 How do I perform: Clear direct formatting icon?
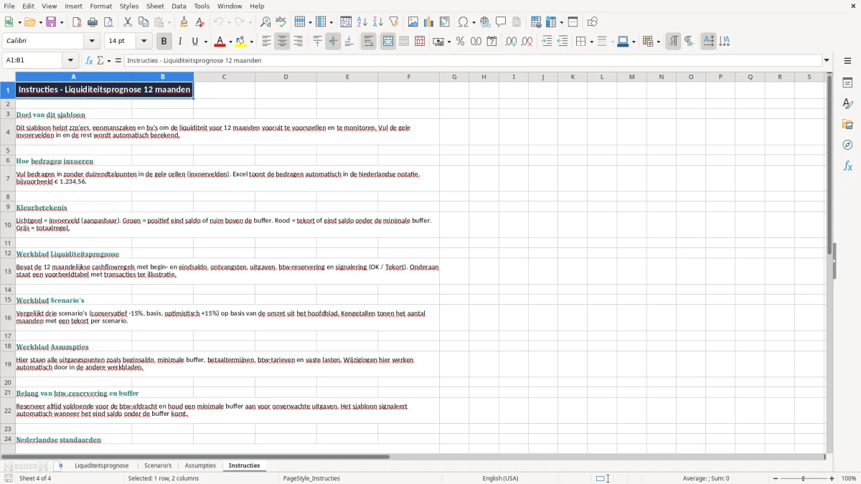coord(200,22)
